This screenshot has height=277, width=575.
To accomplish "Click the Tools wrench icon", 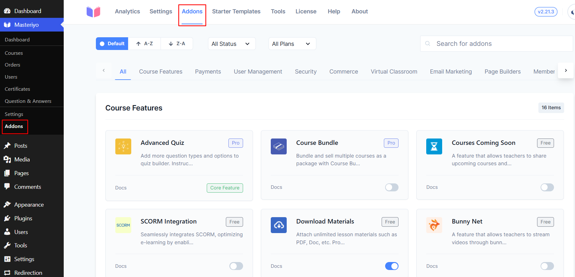I will [7, 245].
